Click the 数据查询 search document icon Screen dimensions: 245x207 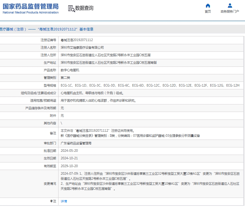(x=71, y=8)
